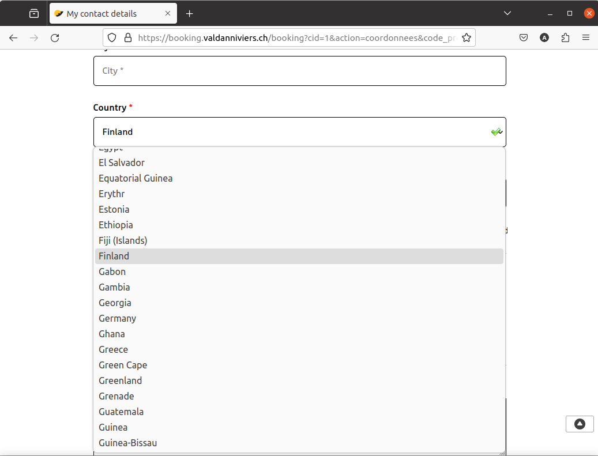Open a new browser tab
Screen dimensions: 598x456
190,13
